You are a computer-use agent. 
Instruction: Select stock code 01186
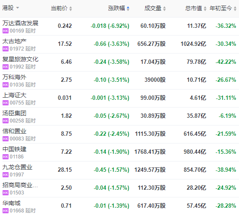tap(17, 157)
